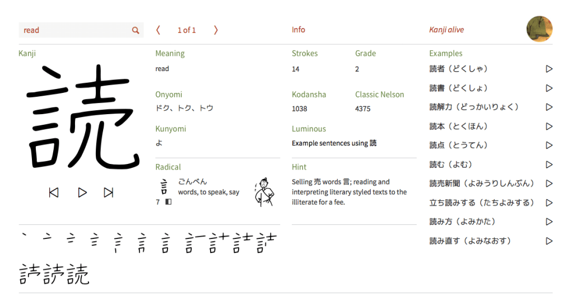Click the final stroke-order frame of 読

[x=78, y=274]
